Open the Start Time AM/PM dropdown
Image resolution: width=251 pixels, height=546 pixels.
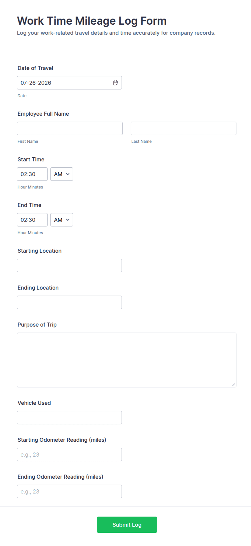62,174
